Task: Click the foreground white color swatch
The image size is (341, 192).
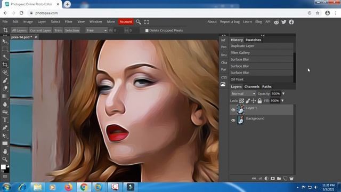Action: (x=3, y=167)
